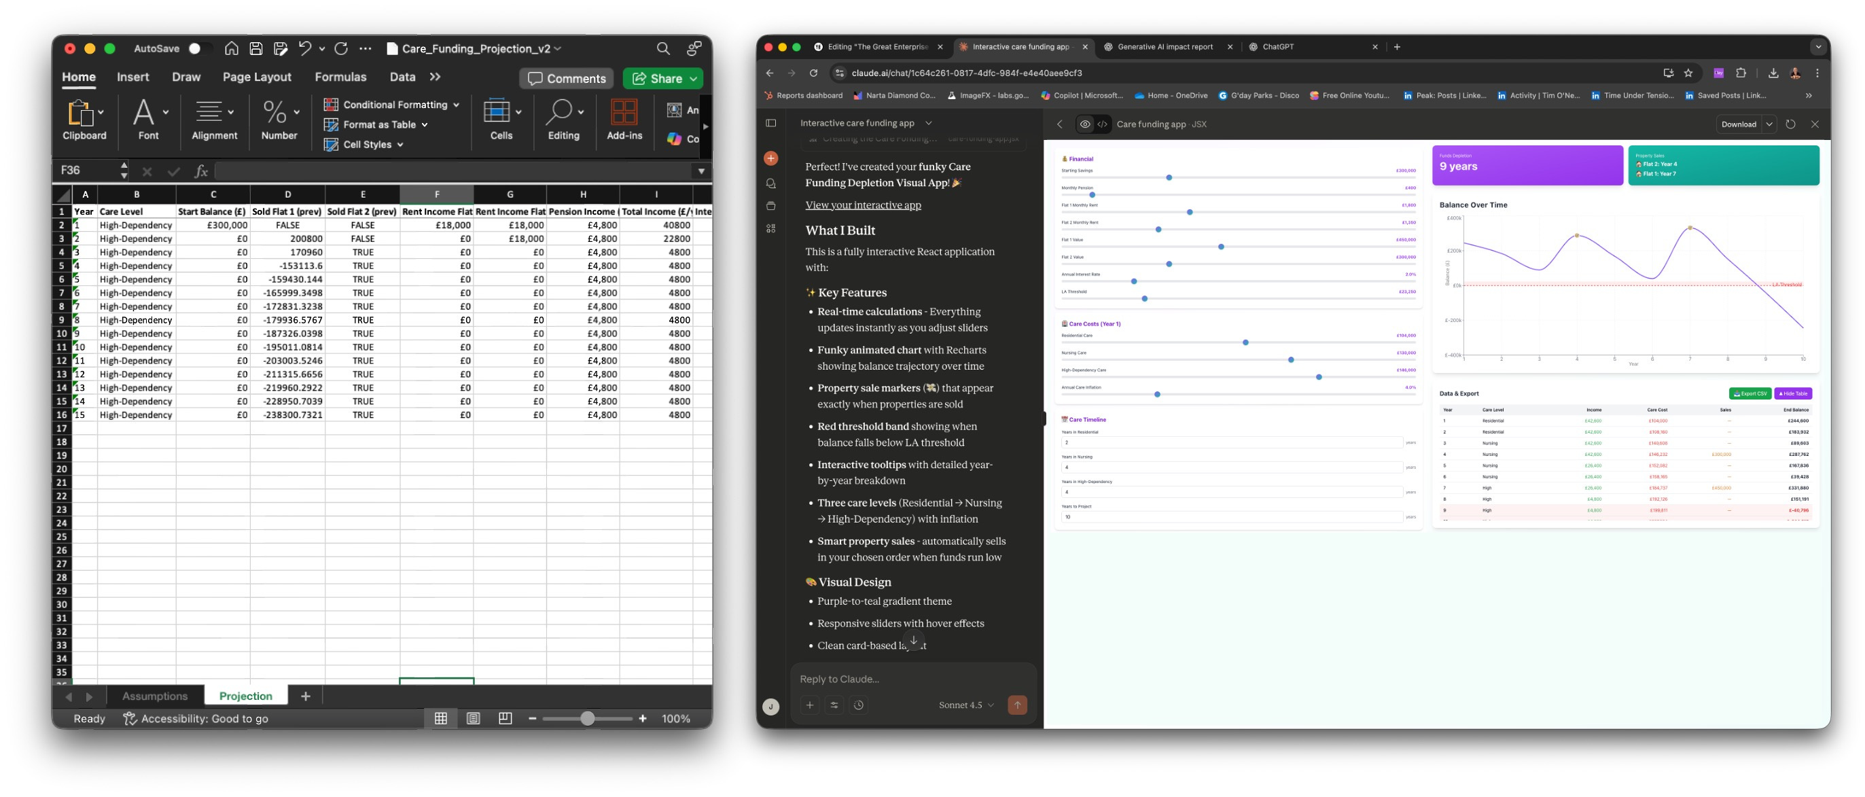Switch to Page Layout view in status bar
The height and width of the screenshot is (797, 1865).
click(473, 718)
